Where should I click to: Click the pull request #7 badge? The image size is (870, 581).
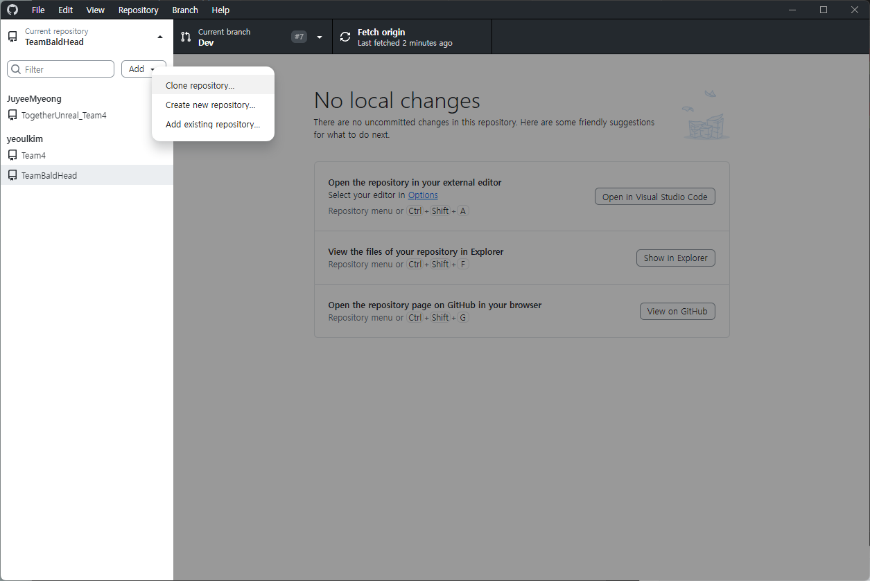[299, 37]
